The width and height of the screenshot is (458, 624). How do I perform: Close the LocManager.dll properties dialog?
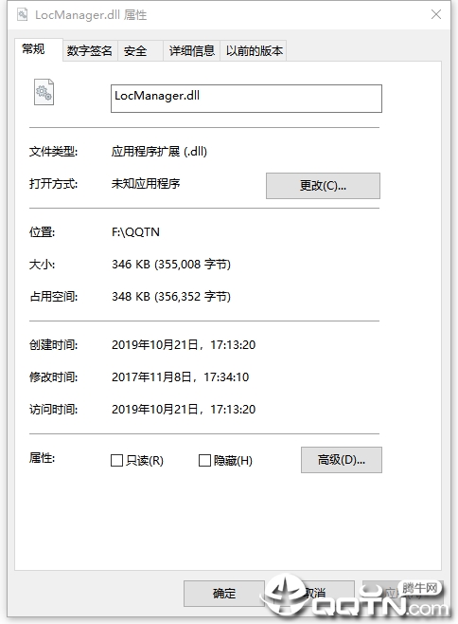(435, 15)
